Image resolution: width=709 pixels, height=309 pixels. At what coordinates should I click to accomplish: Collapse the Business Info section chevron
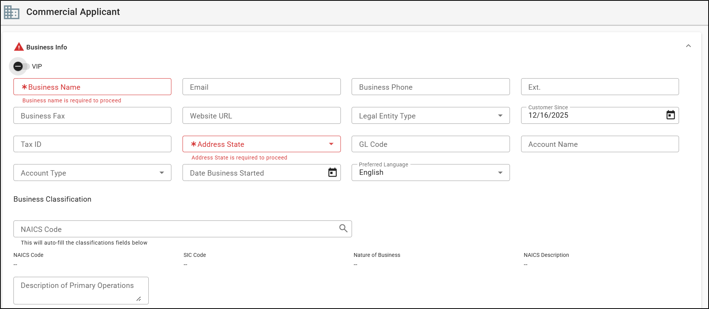coord(688,46)
